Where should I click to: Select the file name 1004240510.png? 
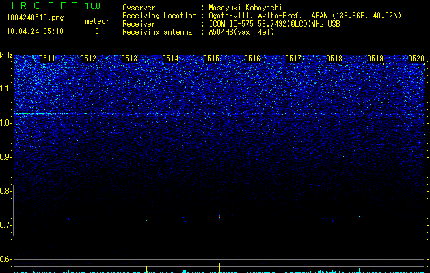pos(35,18)
